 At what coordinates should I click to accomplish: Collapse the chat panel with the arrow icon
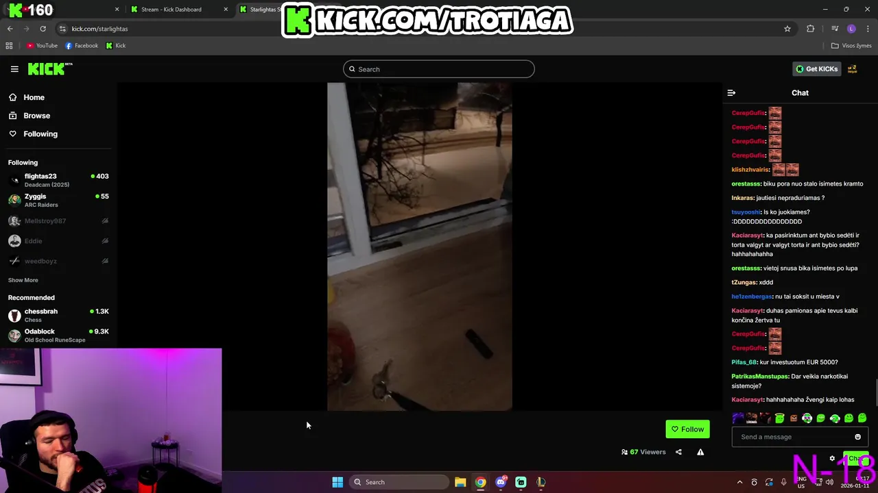(x=731, y=92)
